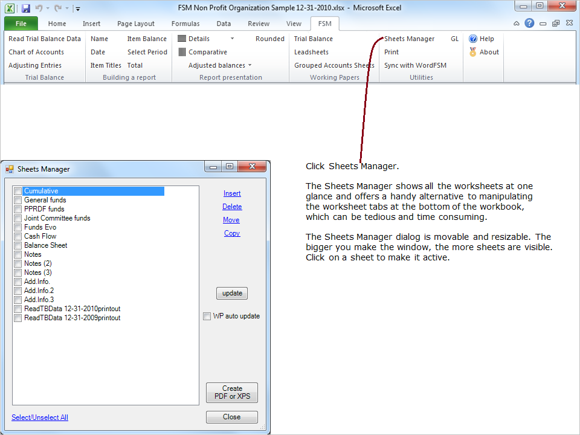Click the About medal icon

473,52
